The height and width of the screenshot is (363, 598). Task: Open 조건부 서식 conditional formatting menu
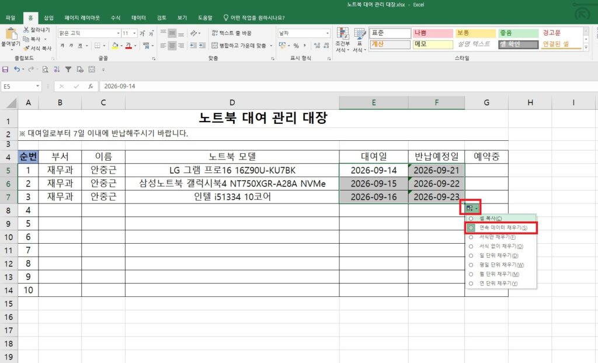pos(342,40)
